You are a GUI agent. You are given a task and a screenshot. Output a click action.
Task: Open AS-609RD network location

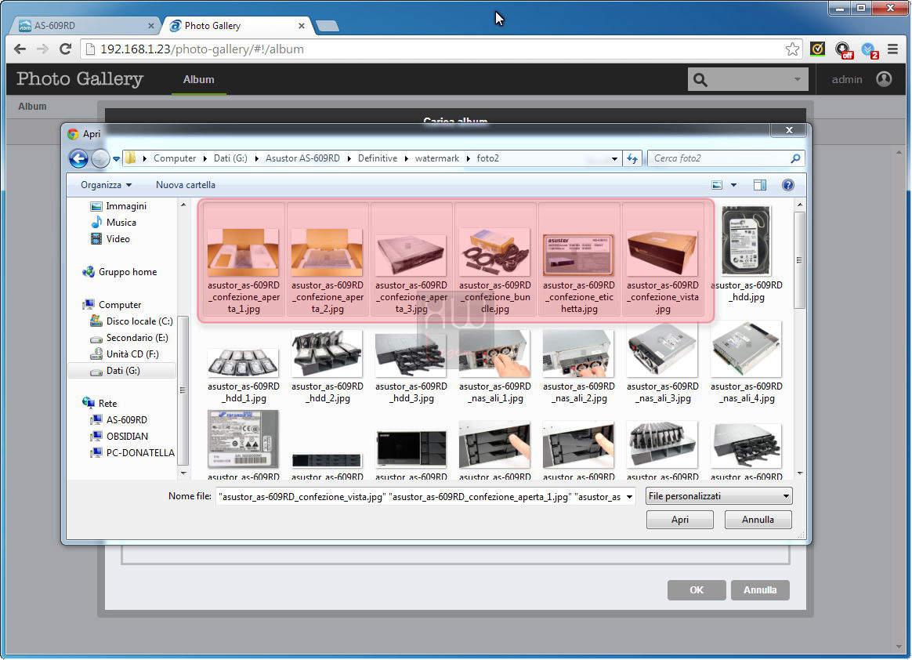[118, 419]
